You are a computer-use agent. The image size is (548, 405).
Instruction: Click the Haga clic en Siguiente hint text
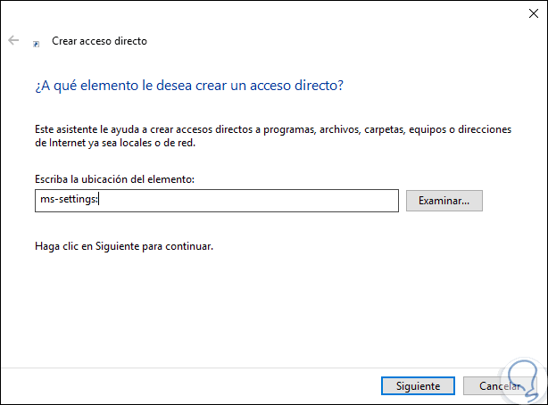pos(122,245)
